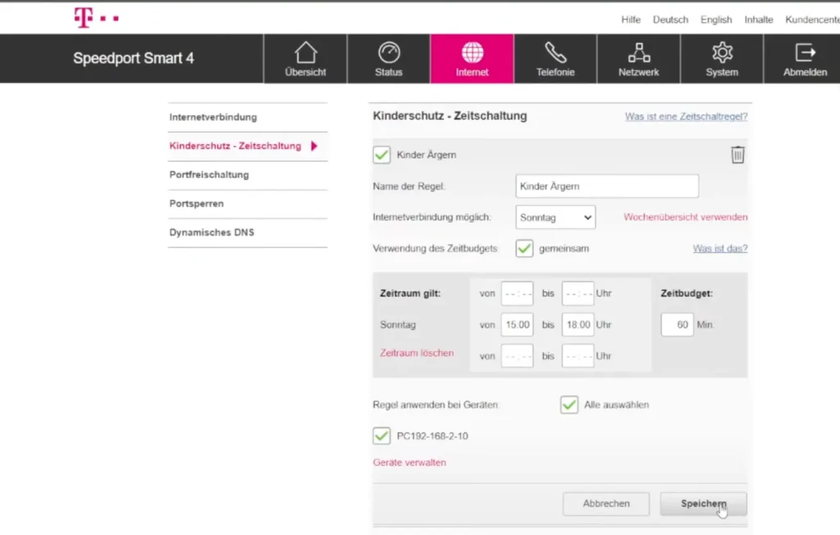Delete rule with trash can icon
Screen dimensions: 840x535
[737, 154]
